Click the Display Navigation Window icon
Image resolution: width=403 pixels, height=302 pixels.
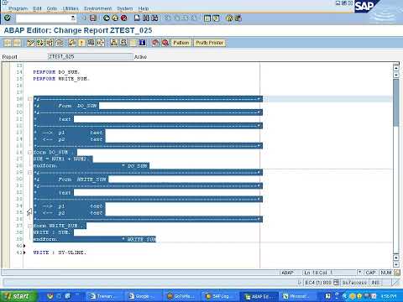(123, 43)
